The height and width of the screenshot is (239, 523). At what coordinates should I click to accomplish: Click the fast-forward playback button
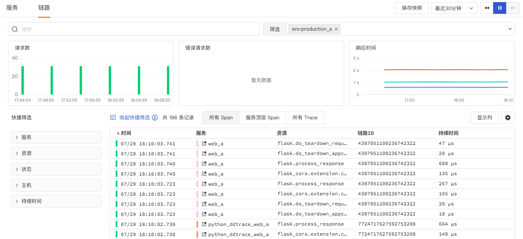(512, 8)
